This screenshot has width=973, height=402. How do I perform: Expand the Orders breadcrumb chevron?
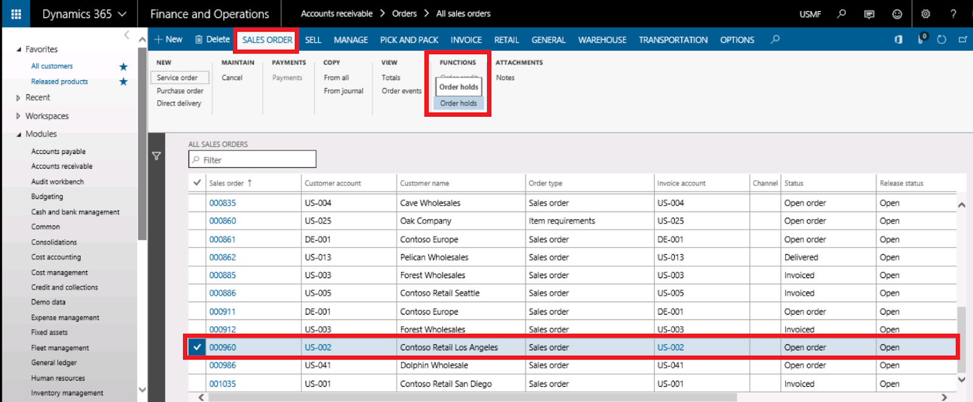click(426, 13)
